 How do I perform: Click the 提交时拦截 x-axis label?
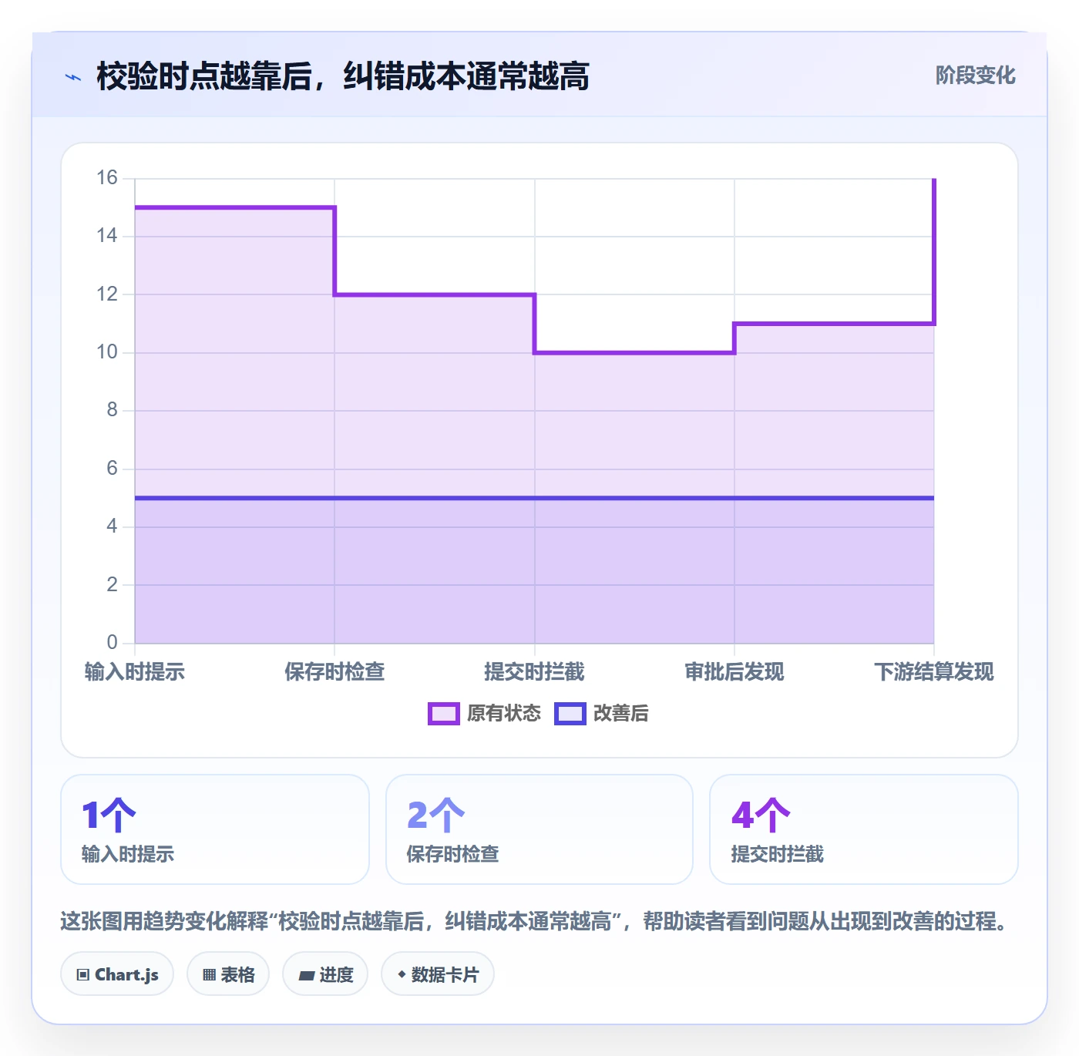(x=534, y=672)
